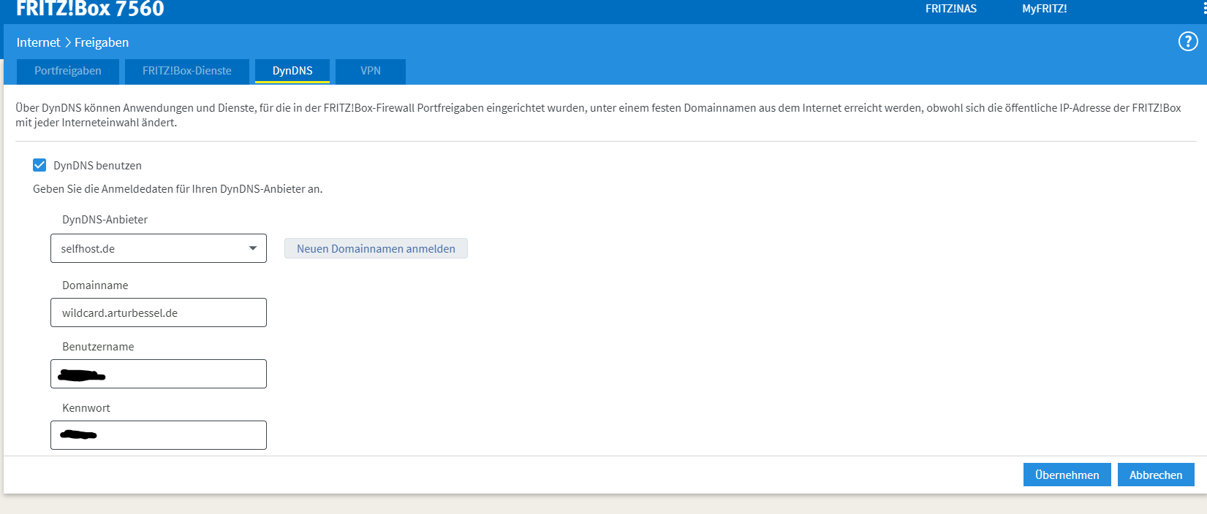Open the three-dot menu at top right
This screenshot has height=514, width=1207.
[x=1204, y=7]
